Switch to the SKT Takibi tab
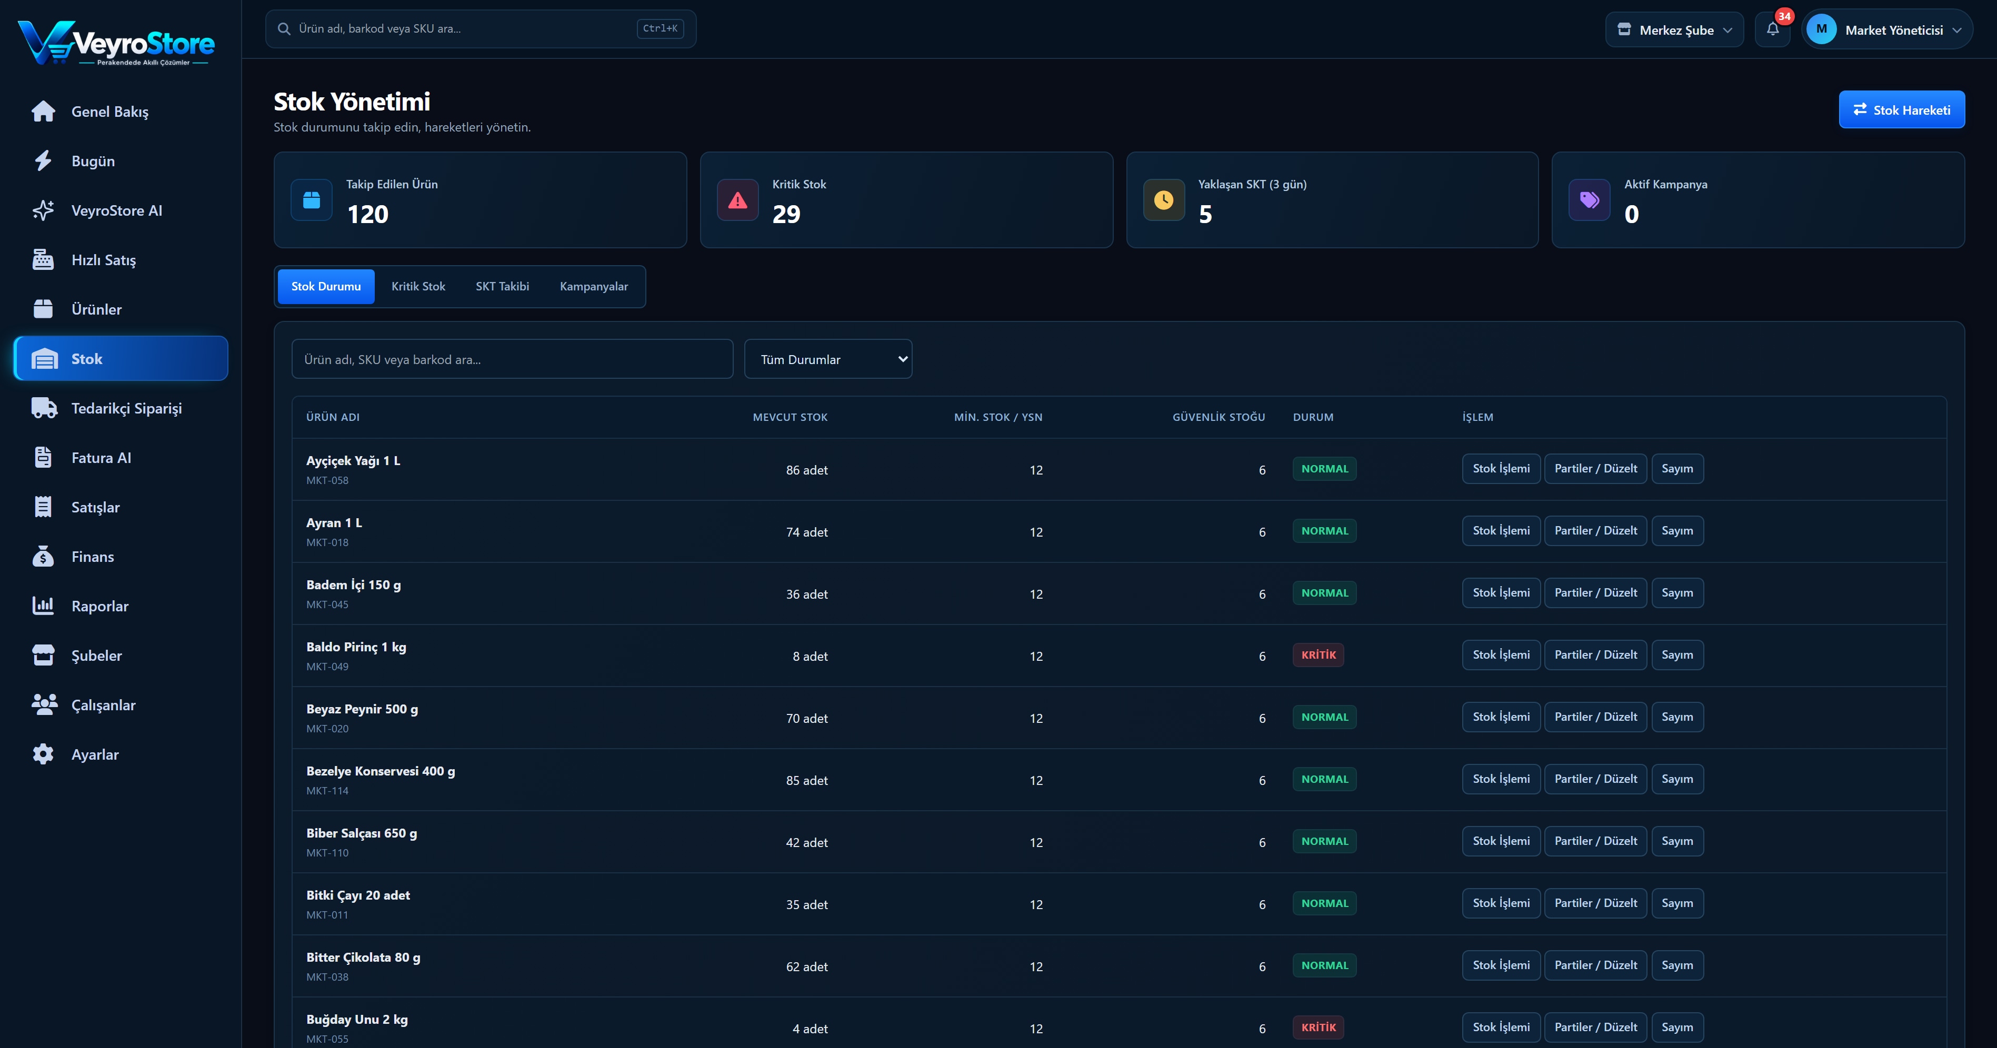This screenshot has height=1048, width=1997. point(502,287)
